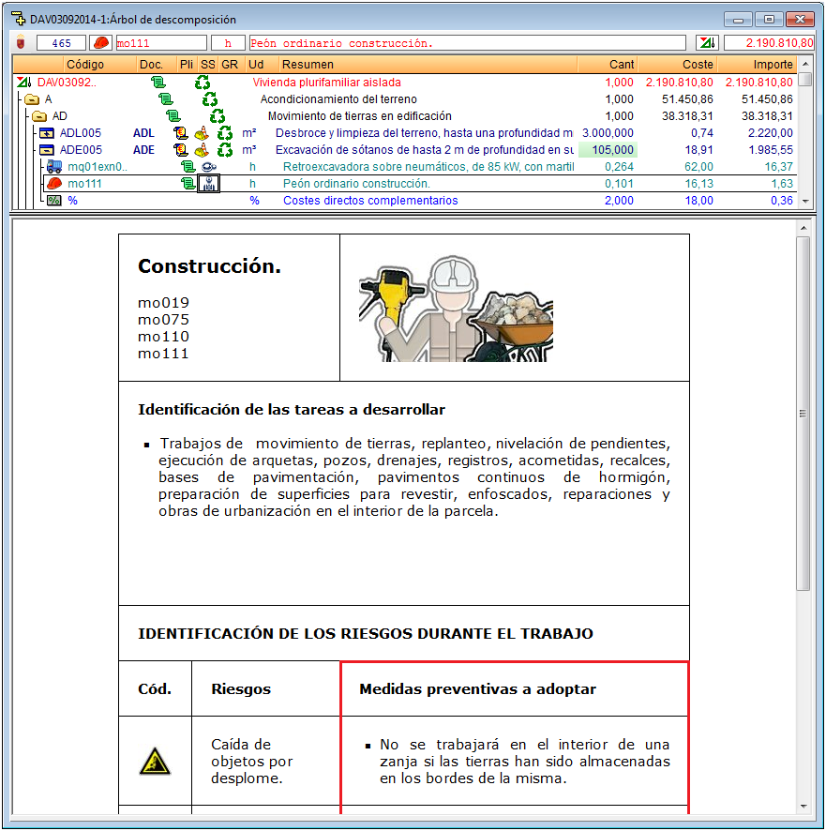Viewport: 826px width, 831px height.
Task: Click the quantity 3.000,000 in the ADL005 row
Action: point(608,133)
